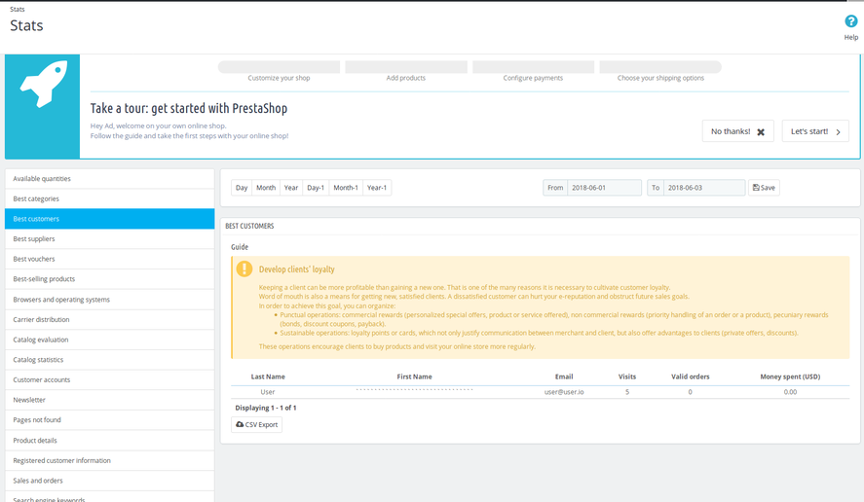
Task: Open Catalog evaluation stats
Action: pos(110,340)
